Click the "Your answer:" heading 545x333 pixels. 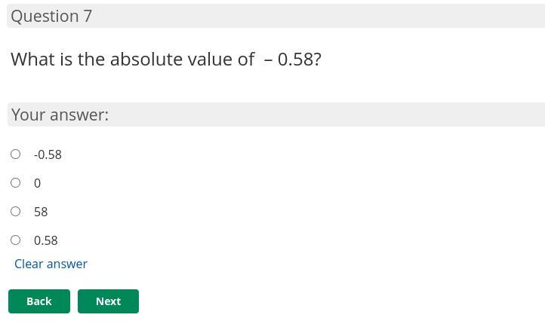tap(60, 115)
